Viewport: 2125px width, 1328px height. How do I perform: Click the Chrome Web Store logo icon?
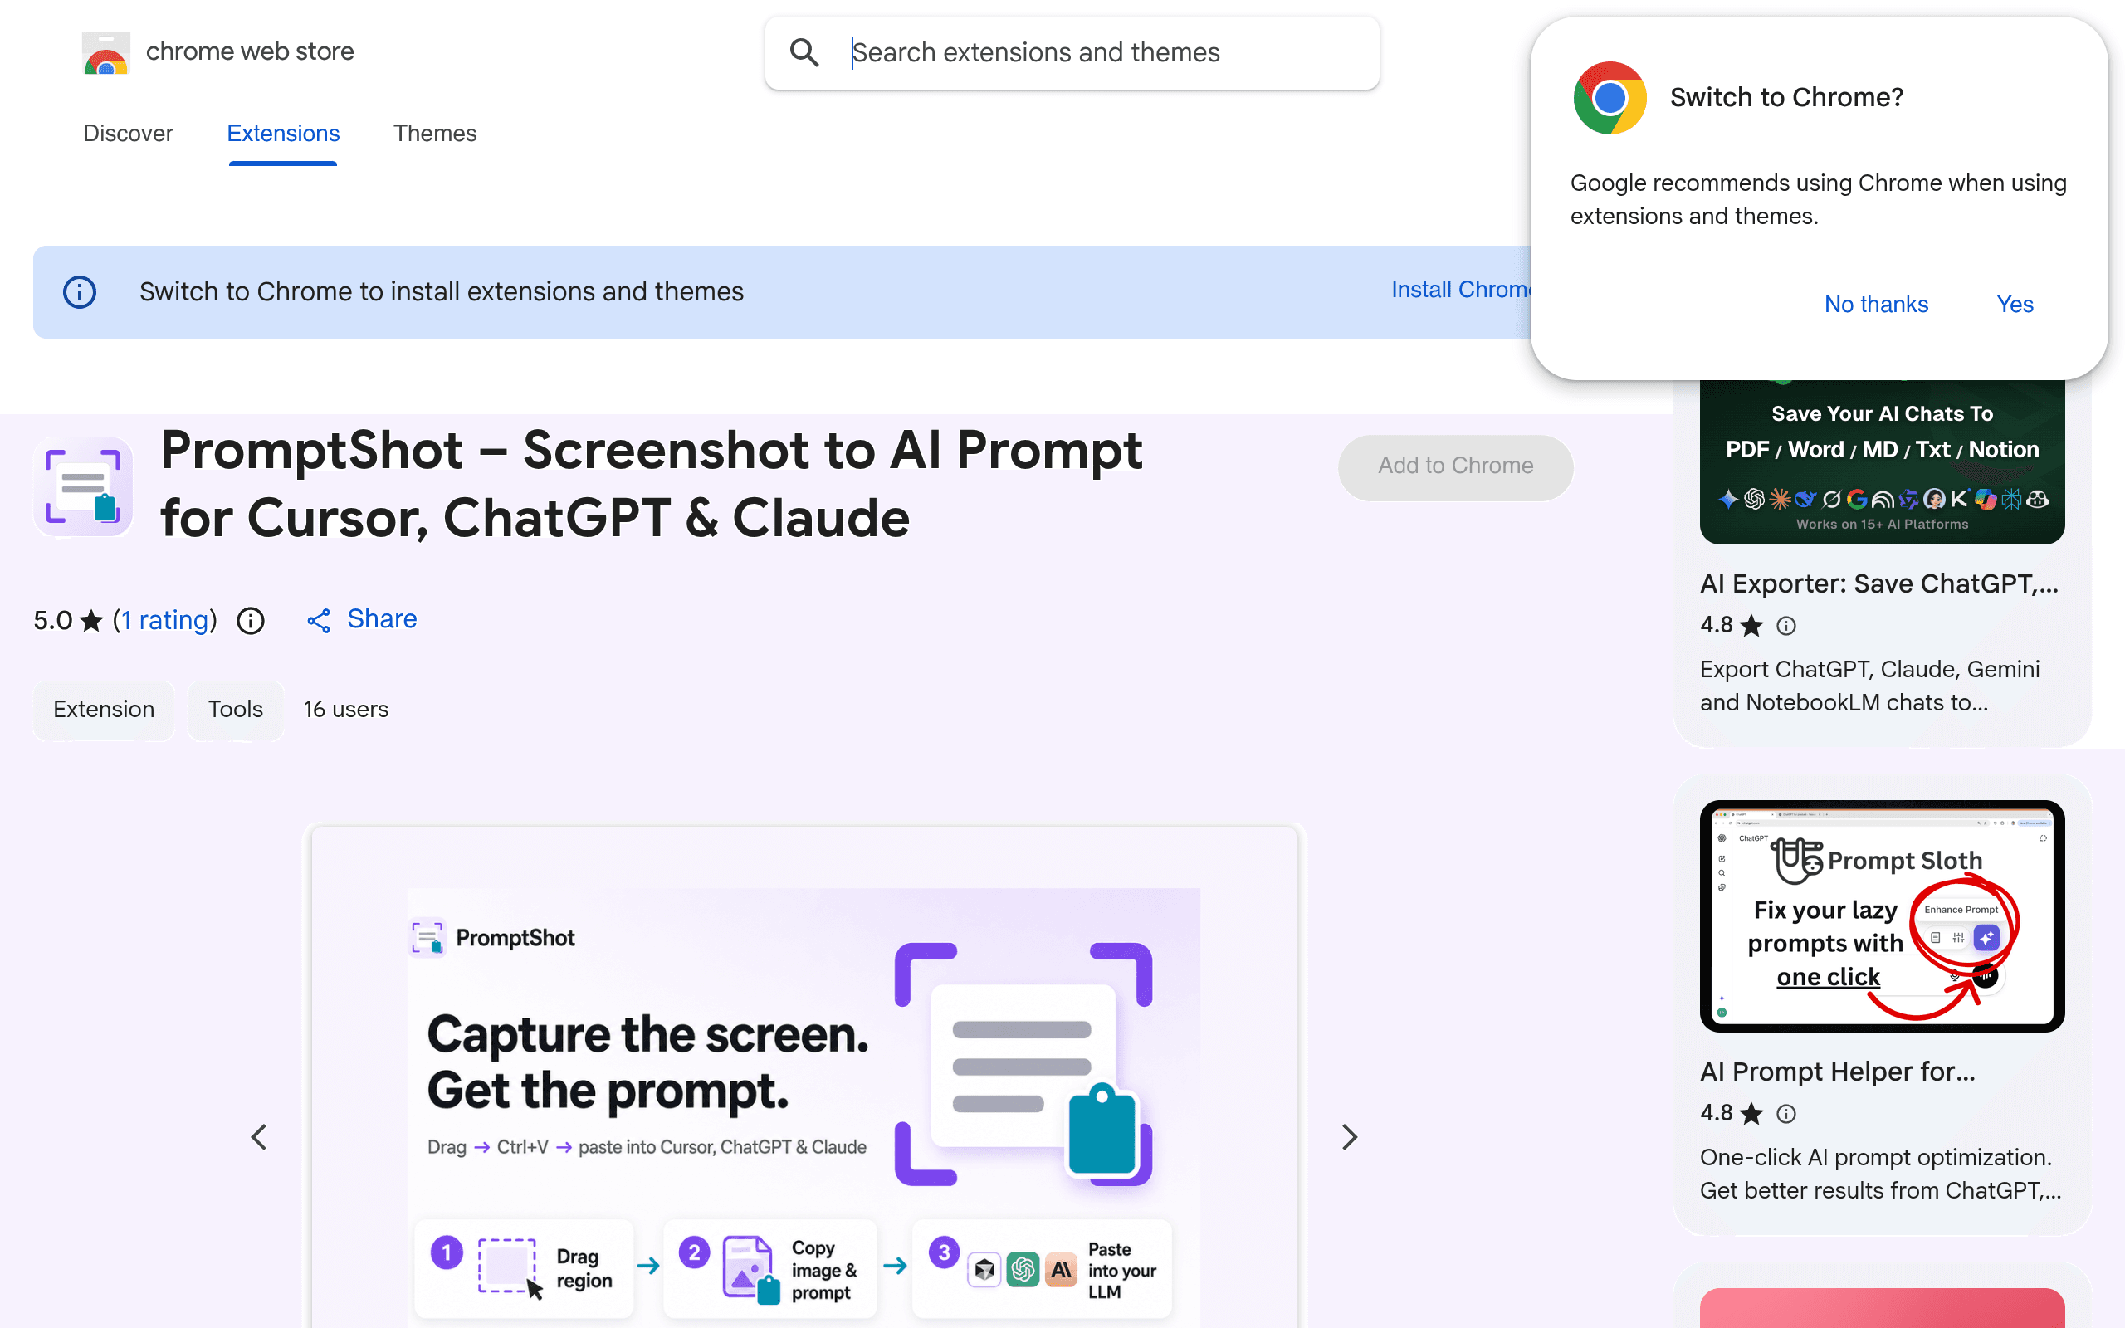point(106,52)
